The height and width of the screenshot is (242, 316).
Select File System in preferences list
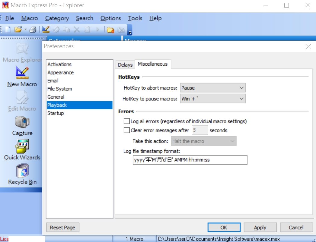tap(80, 89)
